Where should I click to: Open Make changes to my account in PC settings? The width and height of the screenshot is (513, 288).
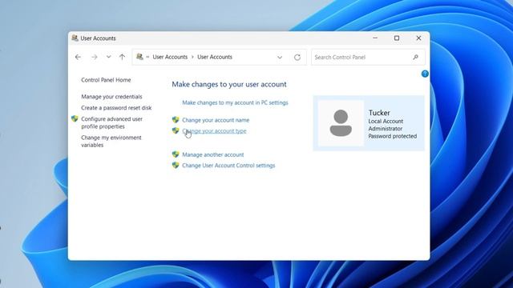coord(235,102)
